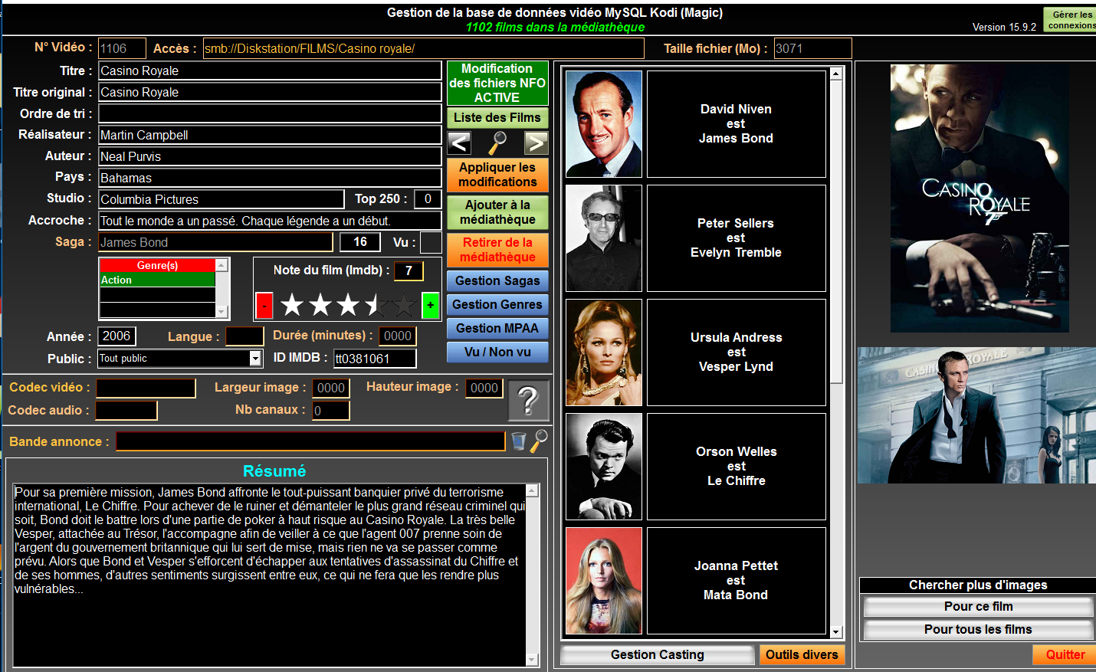Search trailer with magnifier icon

point(540,441)
